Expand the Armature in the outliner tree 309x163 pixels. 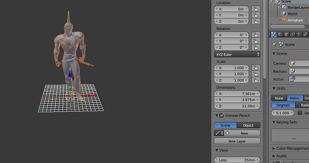278,20
